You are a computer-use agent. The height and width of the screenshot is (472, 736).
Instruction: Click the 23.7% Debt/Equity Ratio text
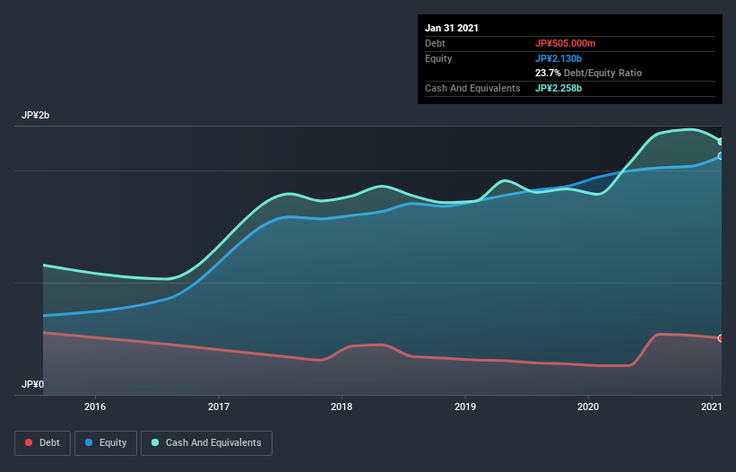point(588,73)
